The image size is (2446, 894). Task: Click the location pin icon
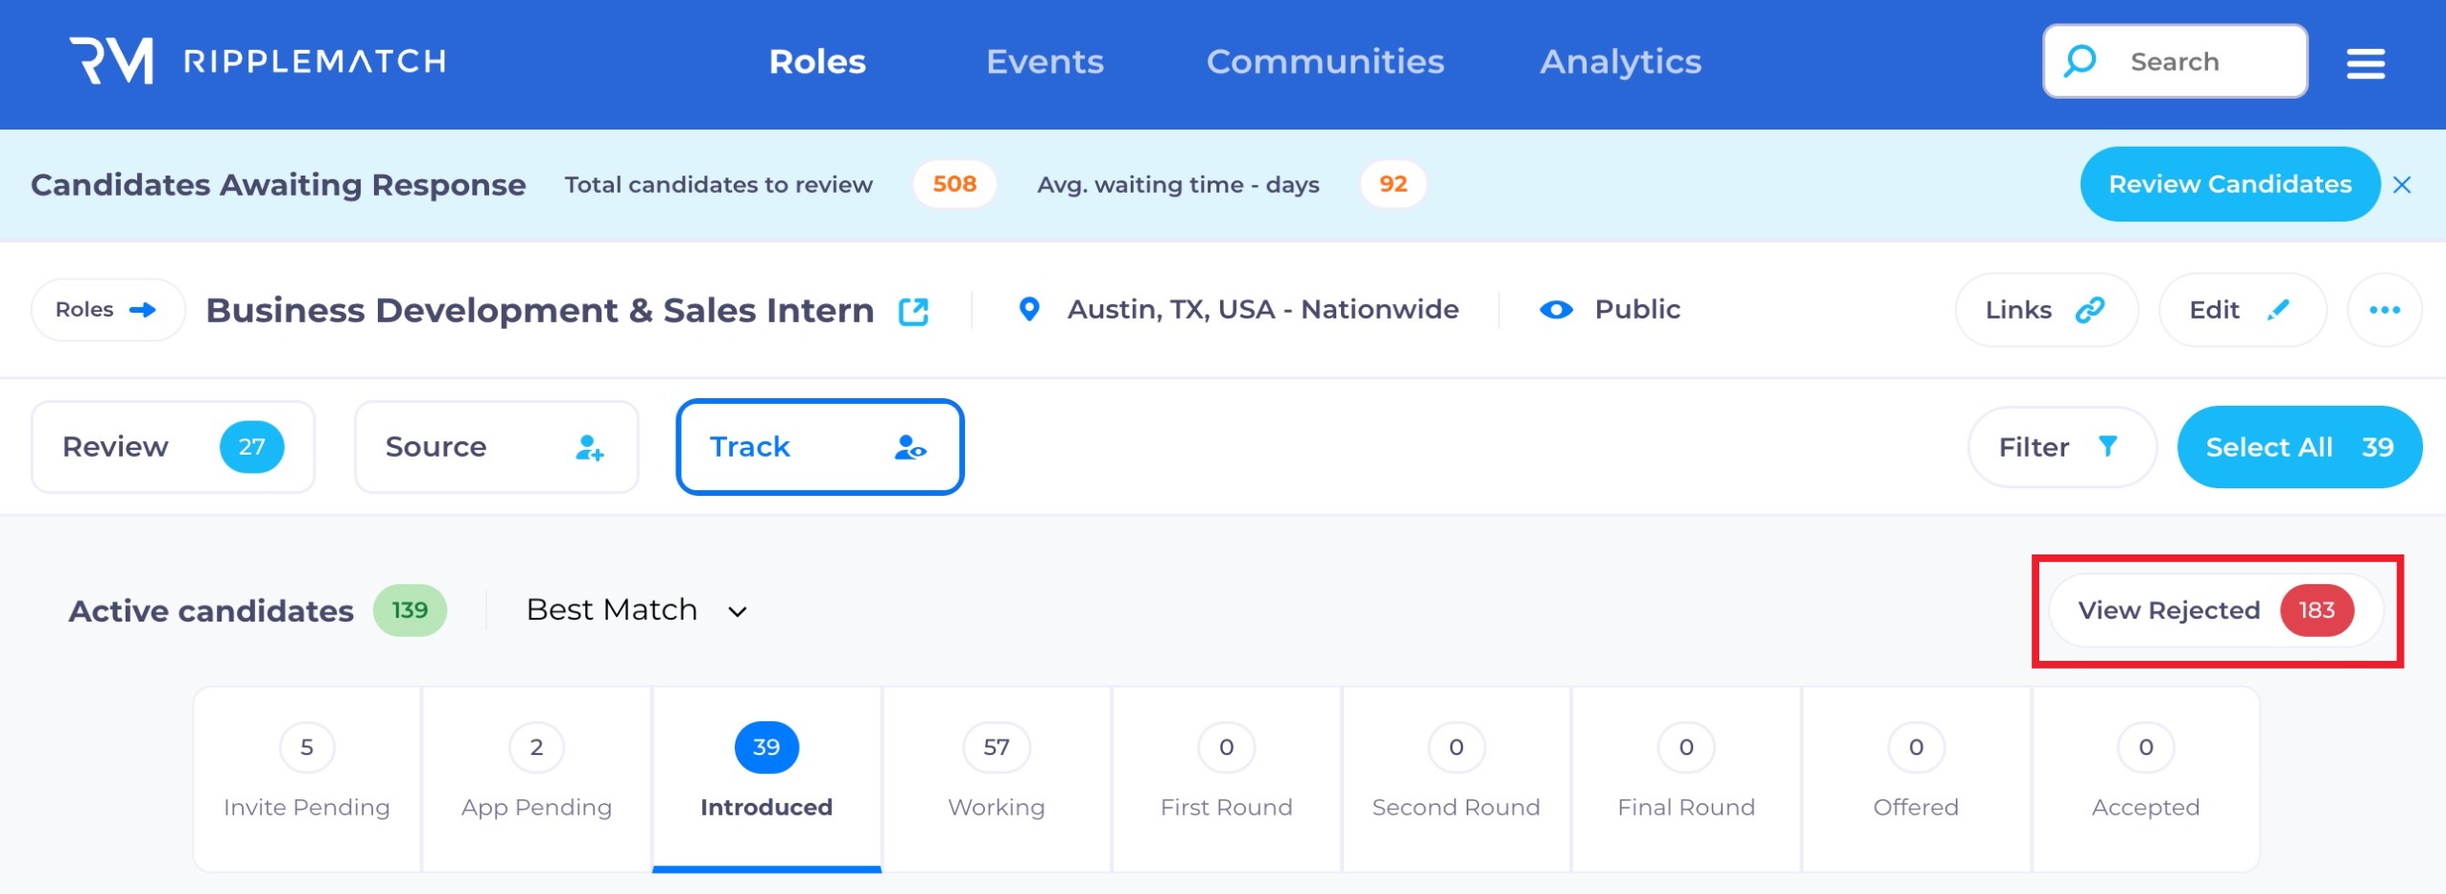(1028, 309)
